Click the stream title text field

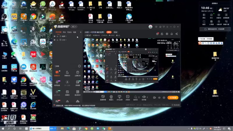(94, 32)
